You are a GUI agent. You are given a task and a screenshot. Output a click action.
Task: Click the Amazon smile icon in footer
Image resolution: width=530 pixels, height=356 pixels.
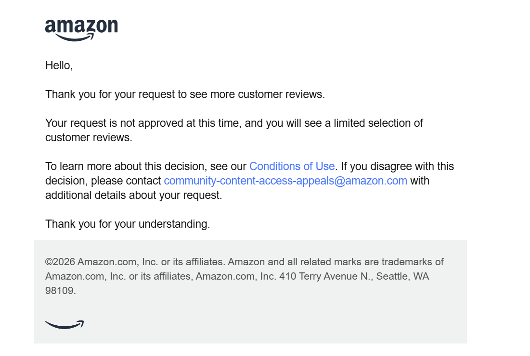(65, 325)
